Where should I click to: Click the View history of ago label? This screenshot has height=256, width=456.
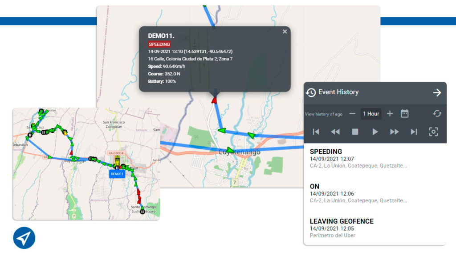[323, 114]
